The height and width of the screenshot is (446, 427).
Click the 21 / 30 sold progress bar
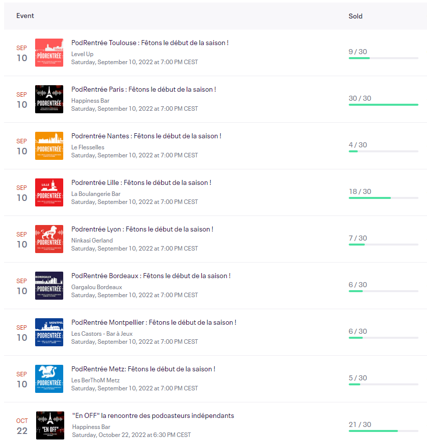pyautogui.click(x=383, y=431)
